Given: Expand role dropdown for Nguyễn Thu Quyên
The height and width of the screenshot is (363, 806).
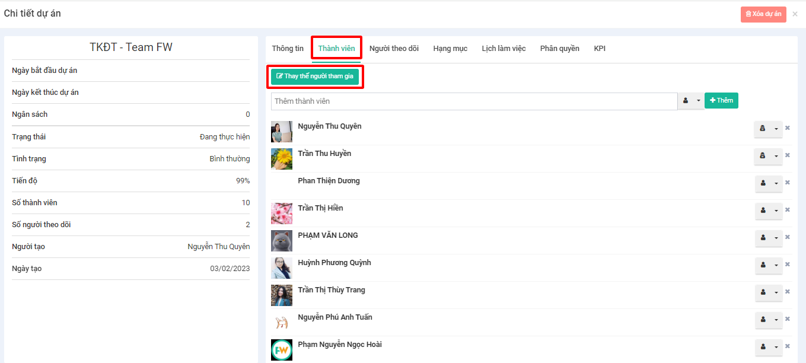Looking at the screenshot, I should click(776, 129).
